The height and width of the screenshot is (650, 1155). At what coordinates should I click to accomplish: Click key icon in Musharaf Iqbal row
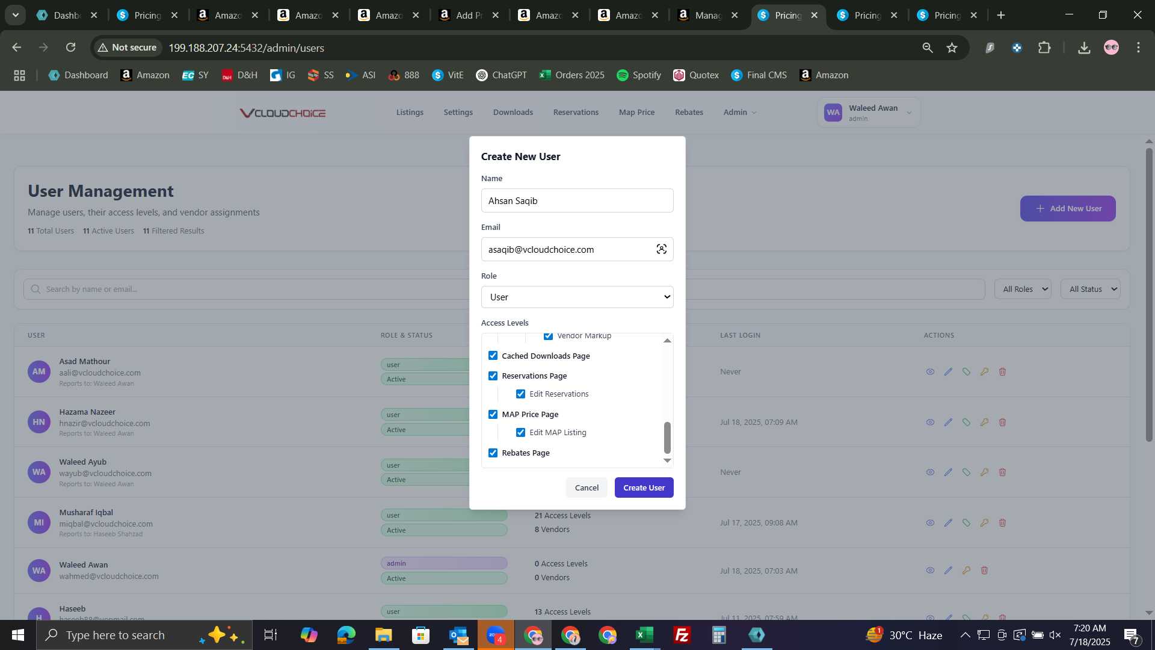coord(984,523)
